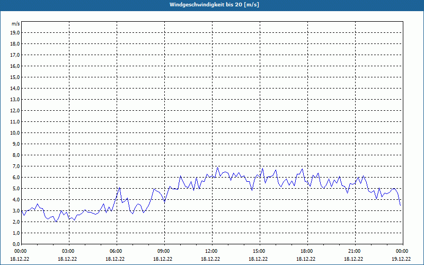Viewport: 424px width, 265px height.
Task: Select the 11,0 y-axis value
Action: pyautogui.click(x=15, y=122)
